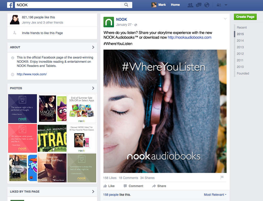Open the messages icon

coord(199,5)
